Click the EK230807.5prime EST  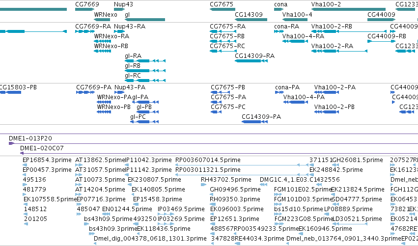click(x=131, y=185)
